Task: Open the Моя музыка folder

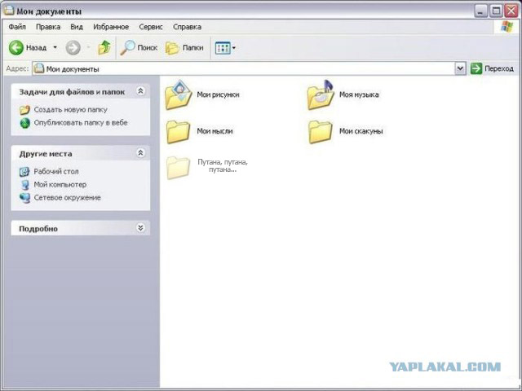Action: tap(321, 95)
